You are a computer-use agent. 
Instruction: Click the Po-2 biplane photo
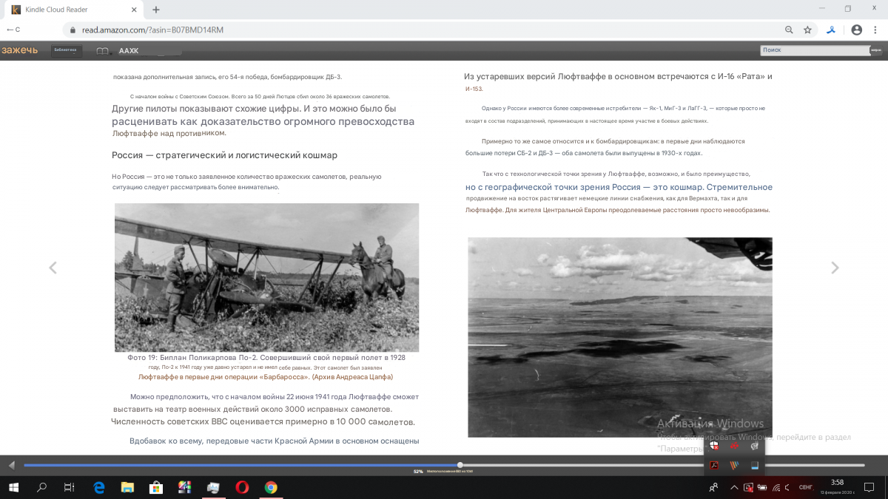266,277
